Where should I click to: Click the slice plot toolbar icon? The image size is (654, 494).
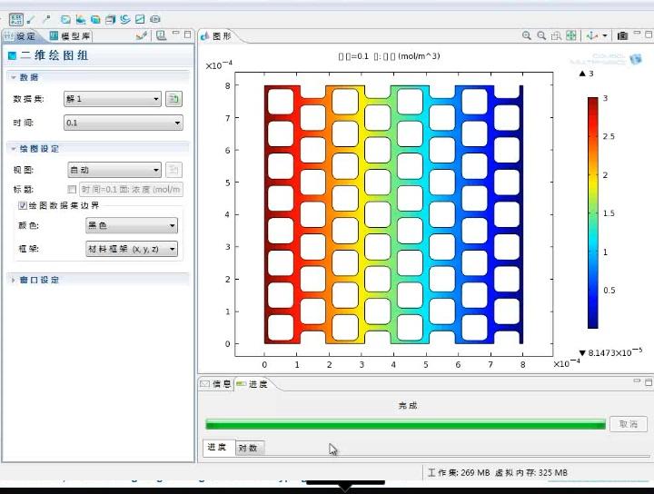pyautogui.click(x=110, y=19)
